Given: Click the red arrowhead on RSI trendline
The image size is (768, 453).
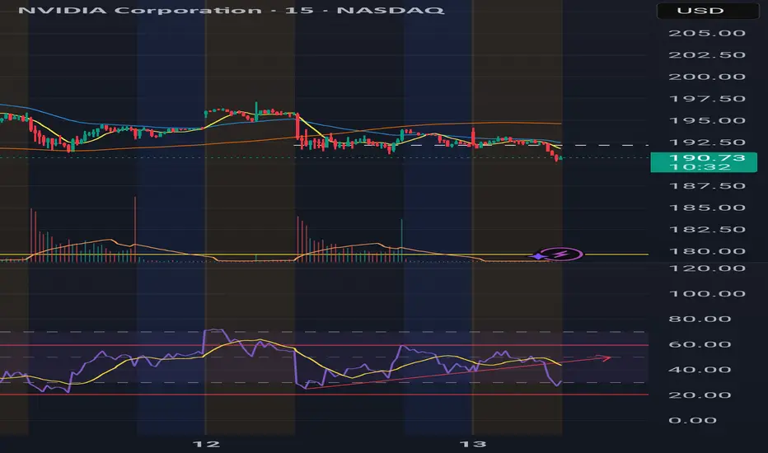Looking at the screenshot, I should (607, 357).
